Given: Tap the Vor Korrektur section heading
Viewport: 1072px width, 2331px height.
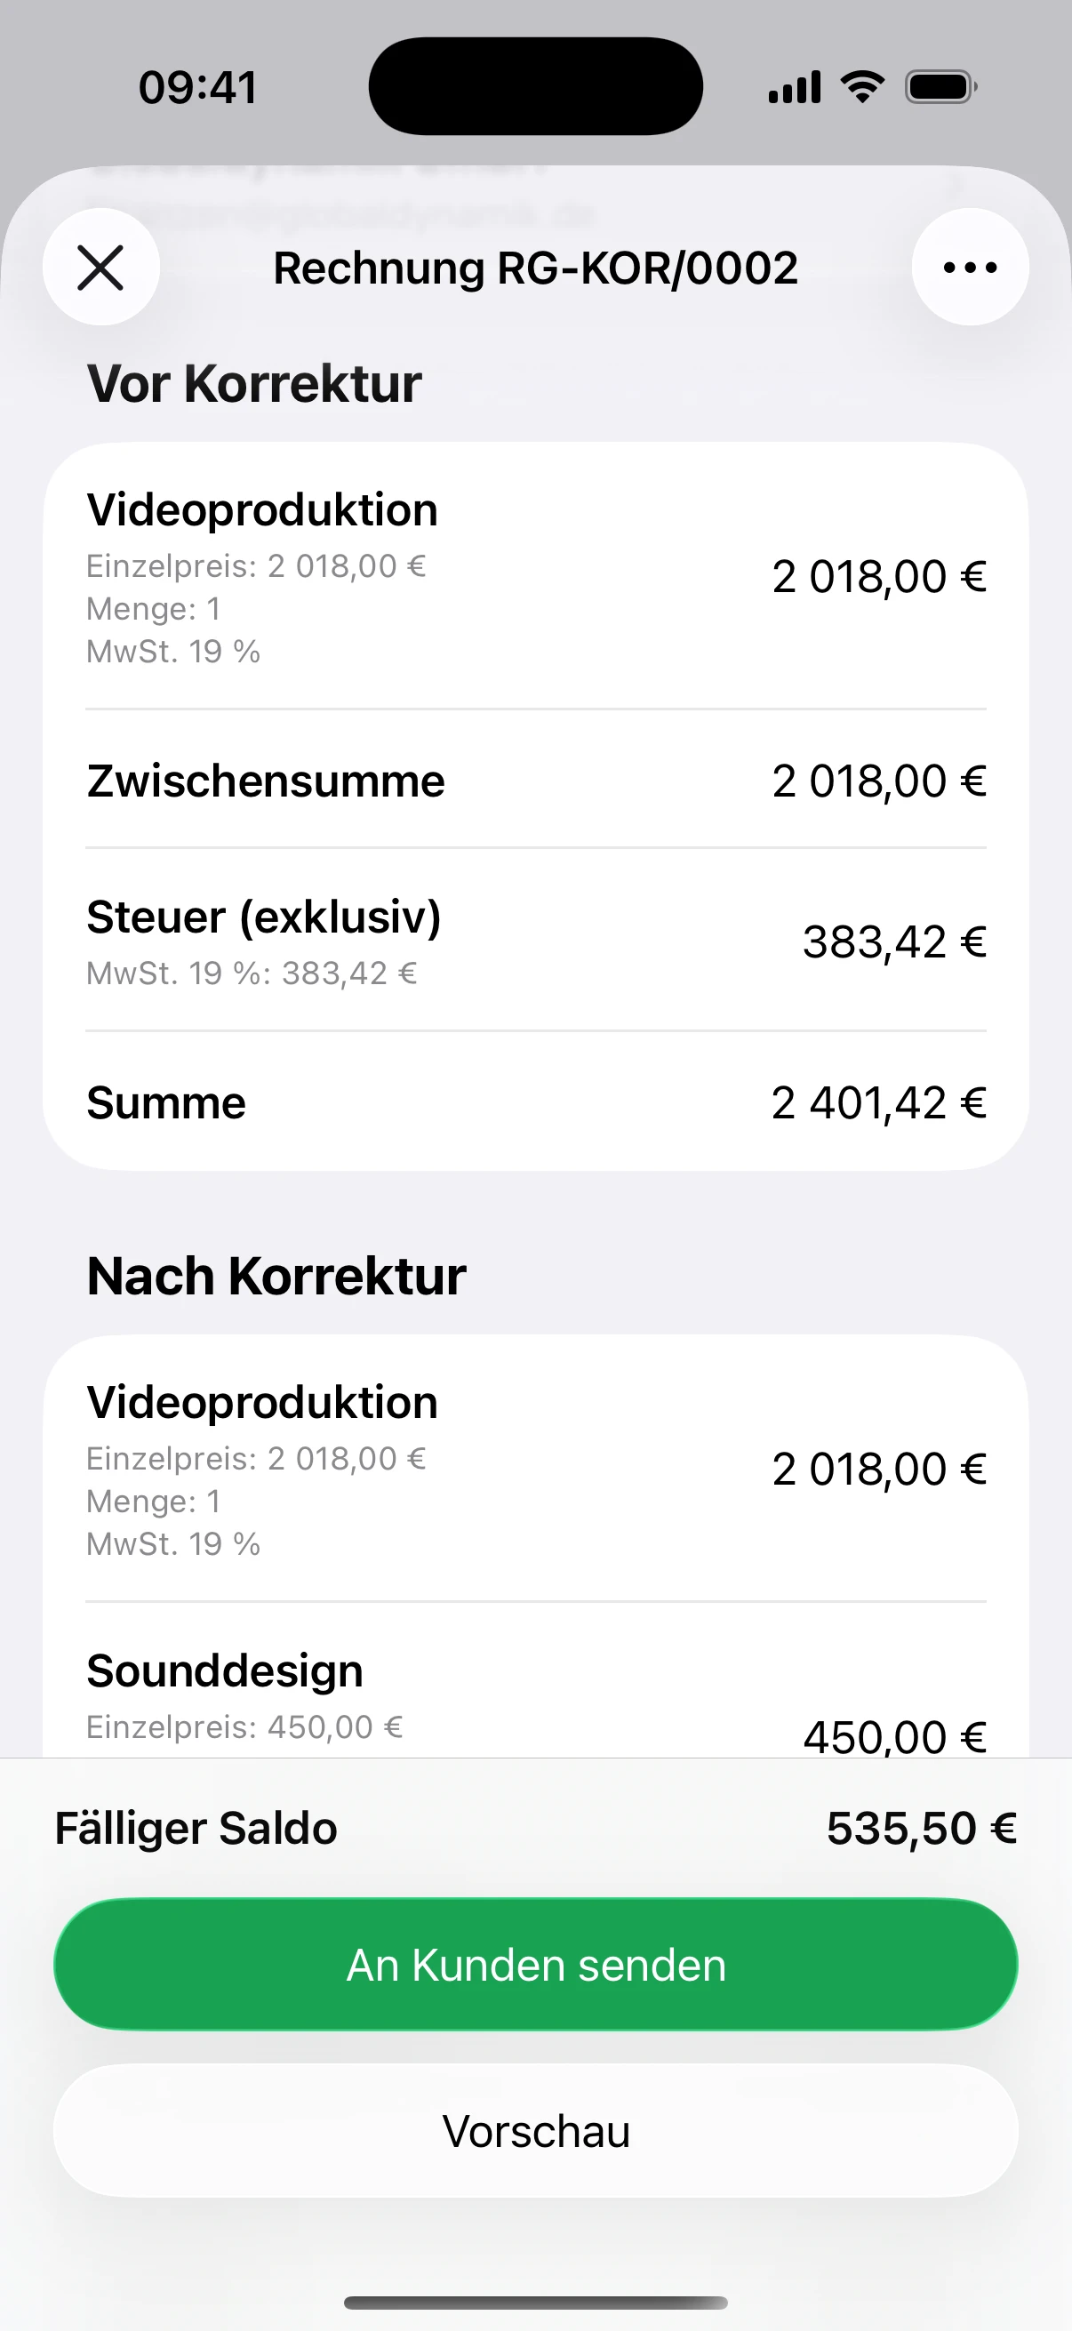Looking at the screenshot, I should point(254,384).
